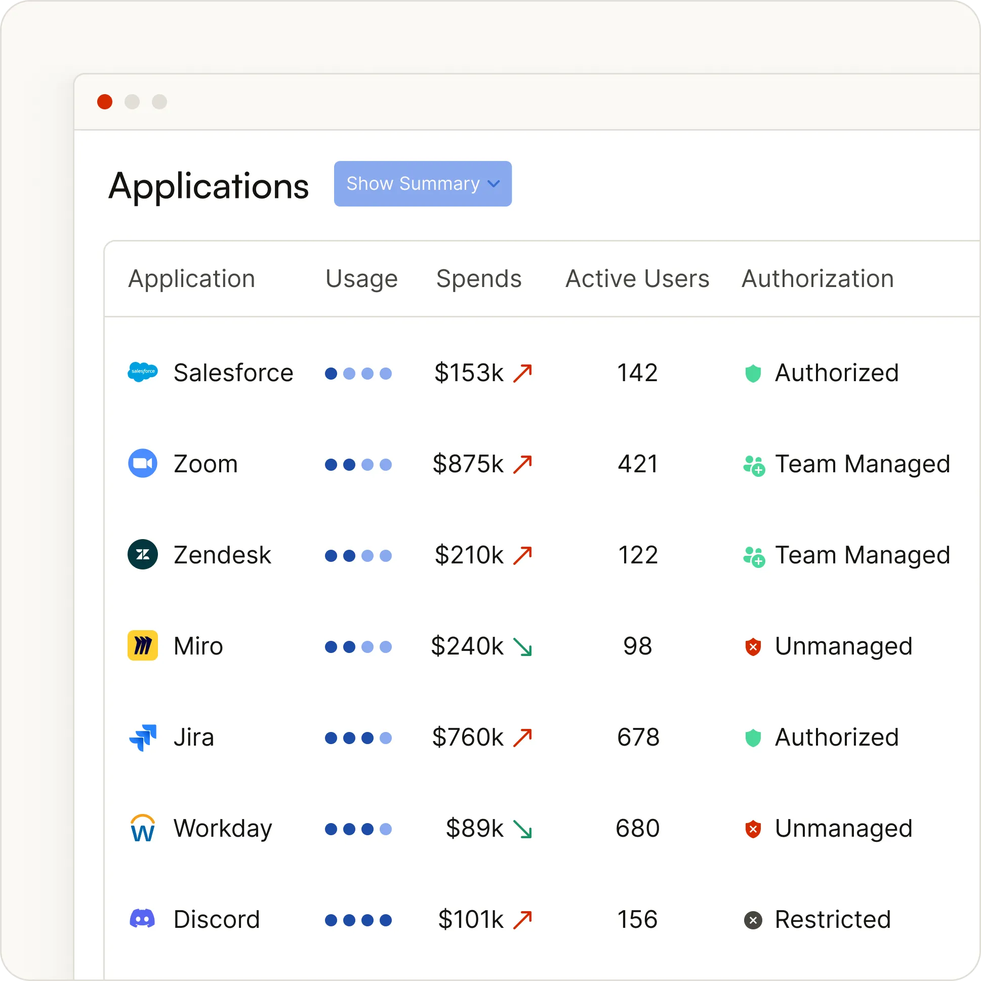Click the Restricted status label for Discord
The height and width of the screenshot is (981, 981).
[x=833, y=919]
